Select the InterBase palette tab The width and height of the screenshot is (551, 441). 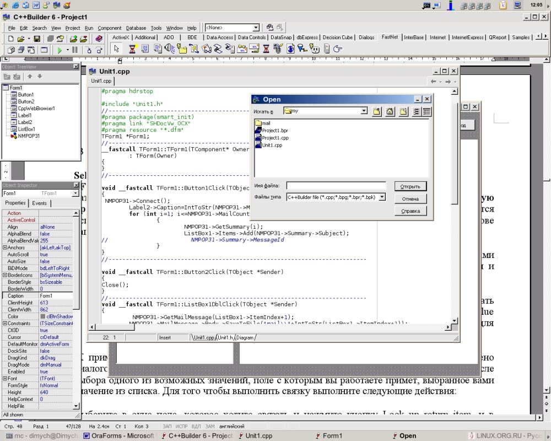[414, 37]
